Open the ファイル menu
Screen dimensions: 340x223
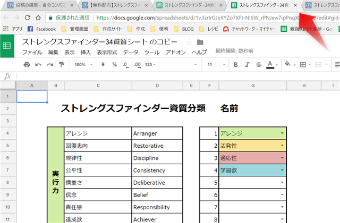[32, 52]
